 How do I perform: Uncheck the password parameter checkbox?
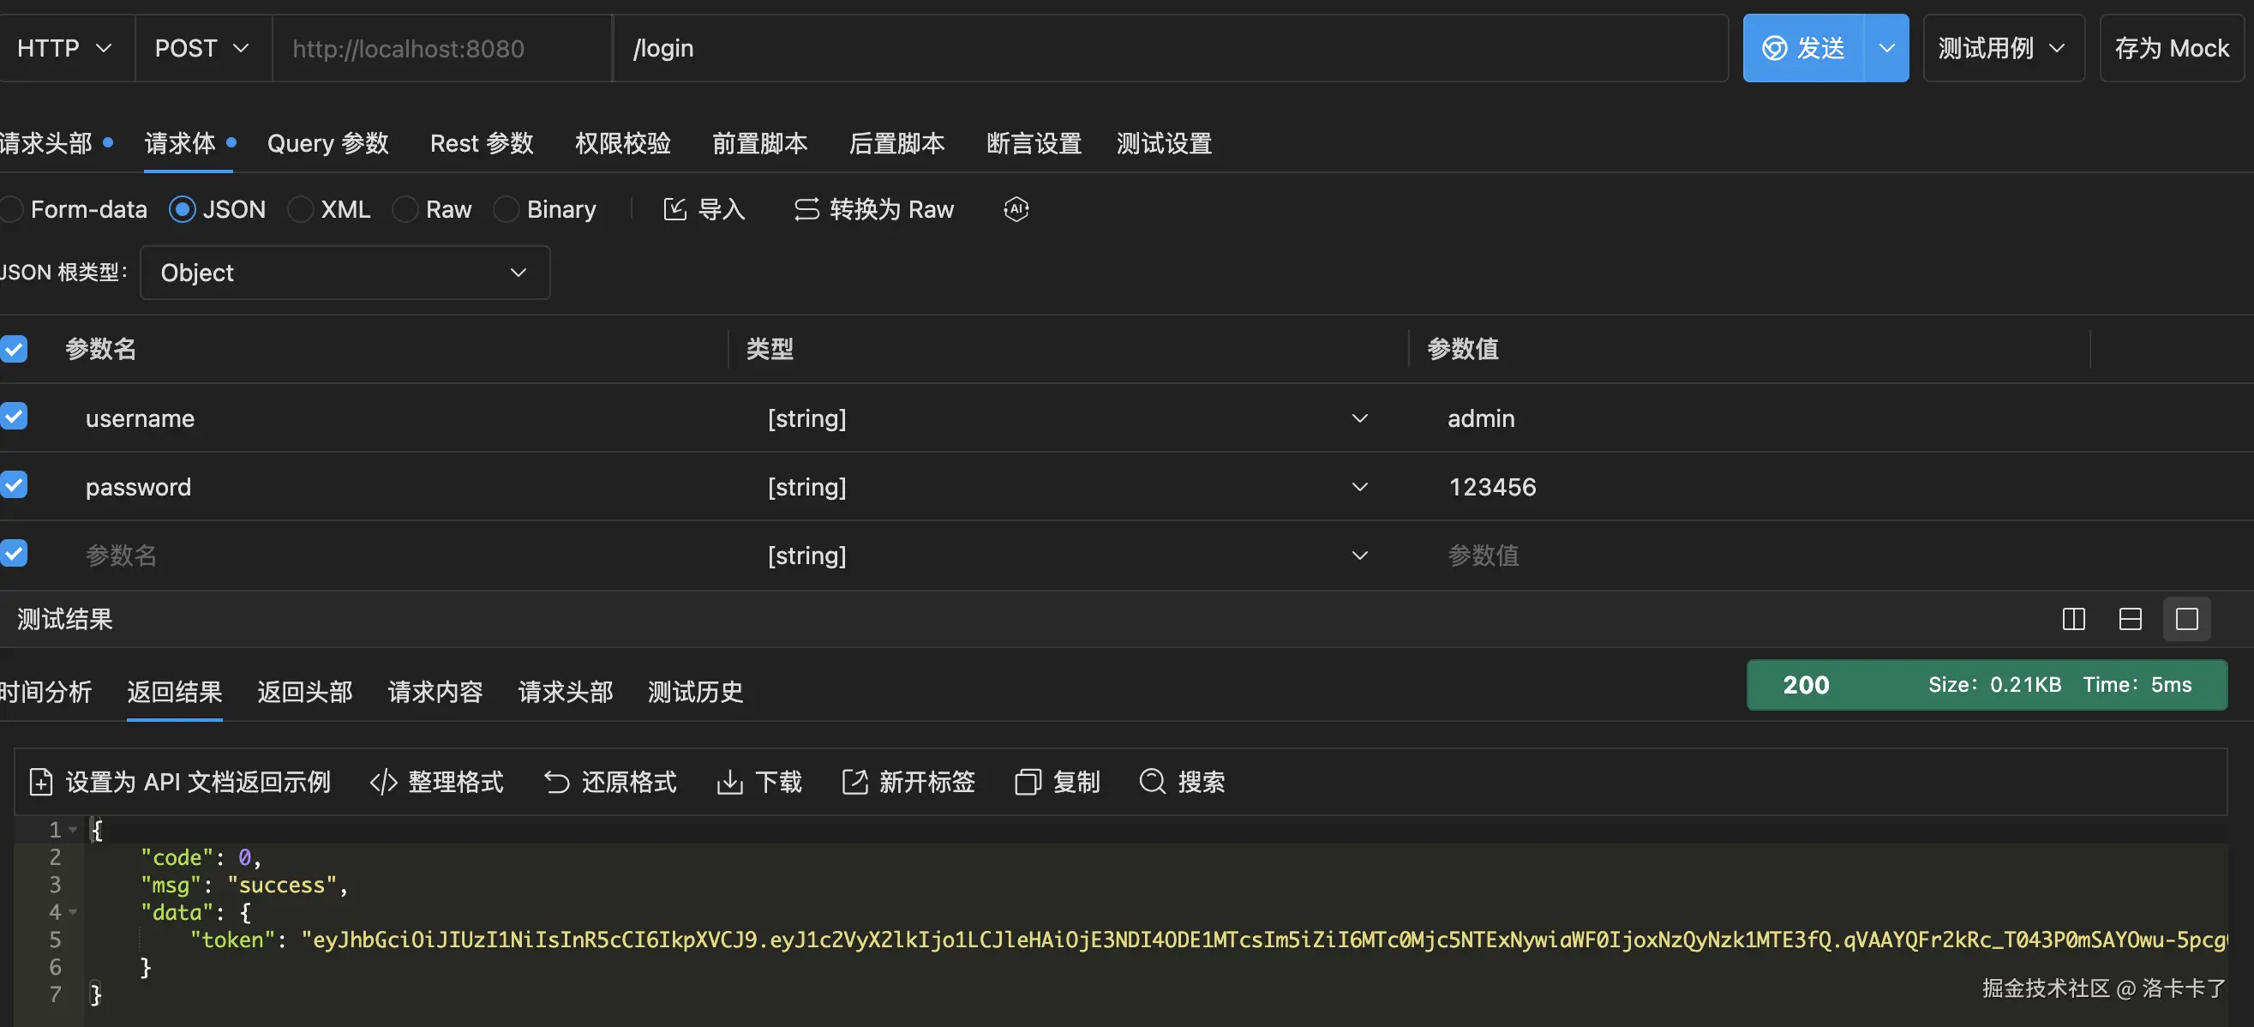point(14,485)
